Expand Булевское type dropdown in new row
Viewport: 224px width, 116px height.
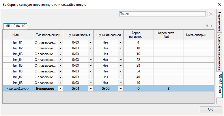pos(60,89)
